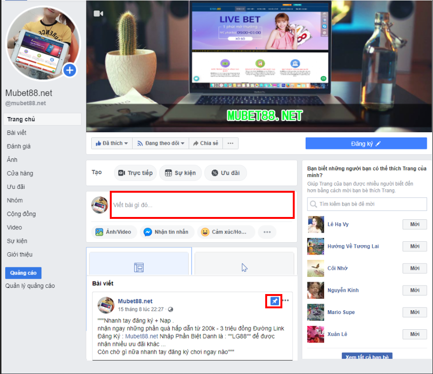Click the Ảnh/Video photo button
433x374 pixels.
(115, 232)
